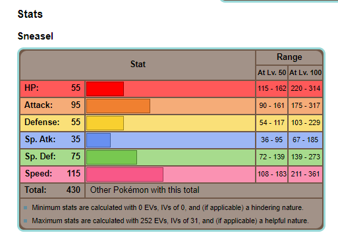Click the Stats section heading
The width and height of the screenshot is (338, 237).
(x=30, y=14)
